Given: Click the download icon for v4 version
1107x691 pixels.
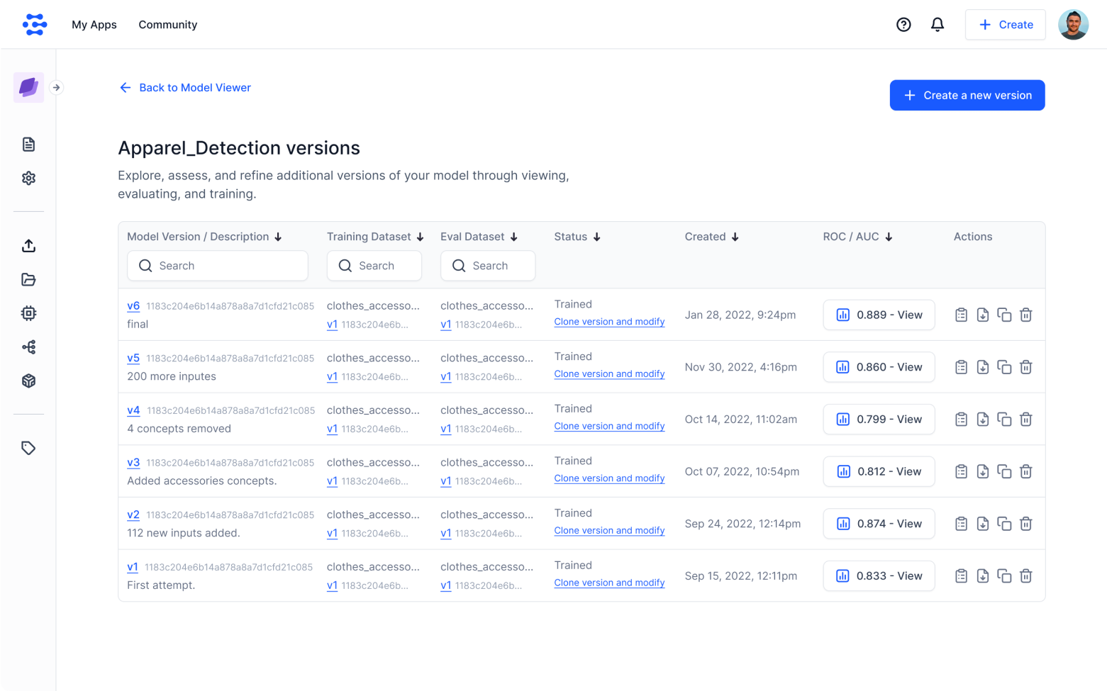Looking at the screenshot, I should click(x=982, y=420).
